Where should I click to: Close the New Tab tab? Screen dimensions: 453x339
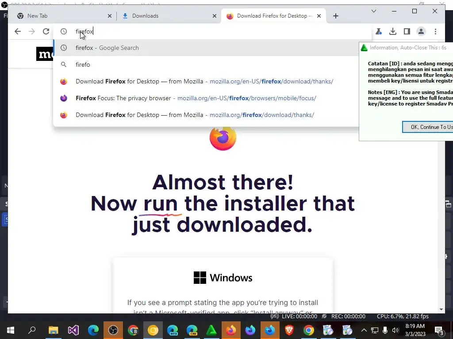point(110,16)
